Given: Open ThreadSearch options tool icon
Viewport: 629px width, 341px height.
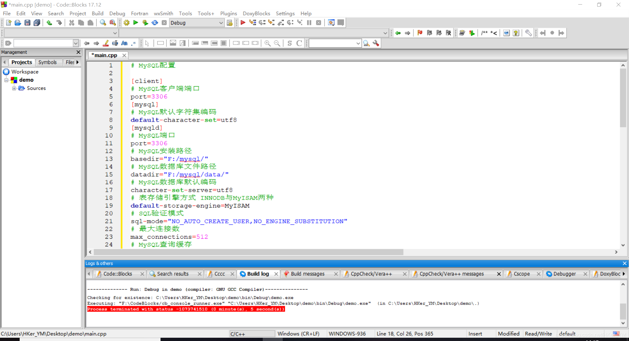Looking at the screenshot, I should coord(376,43).
